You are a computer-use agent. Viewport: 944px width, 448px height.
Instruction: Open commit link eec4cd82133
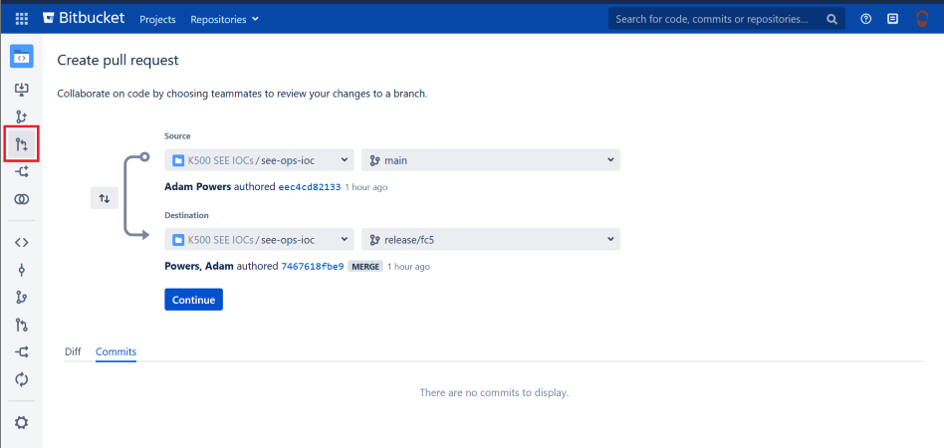(x=309, y=187)
